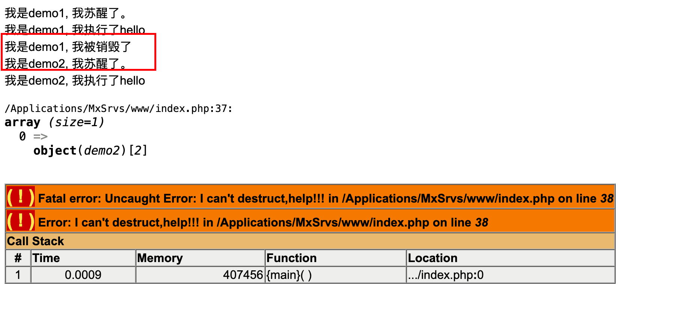Viewport: 685px width, 310px height.
Task: Click the '.../index.php:0' location cell
Action: click(x=511, y=275)
